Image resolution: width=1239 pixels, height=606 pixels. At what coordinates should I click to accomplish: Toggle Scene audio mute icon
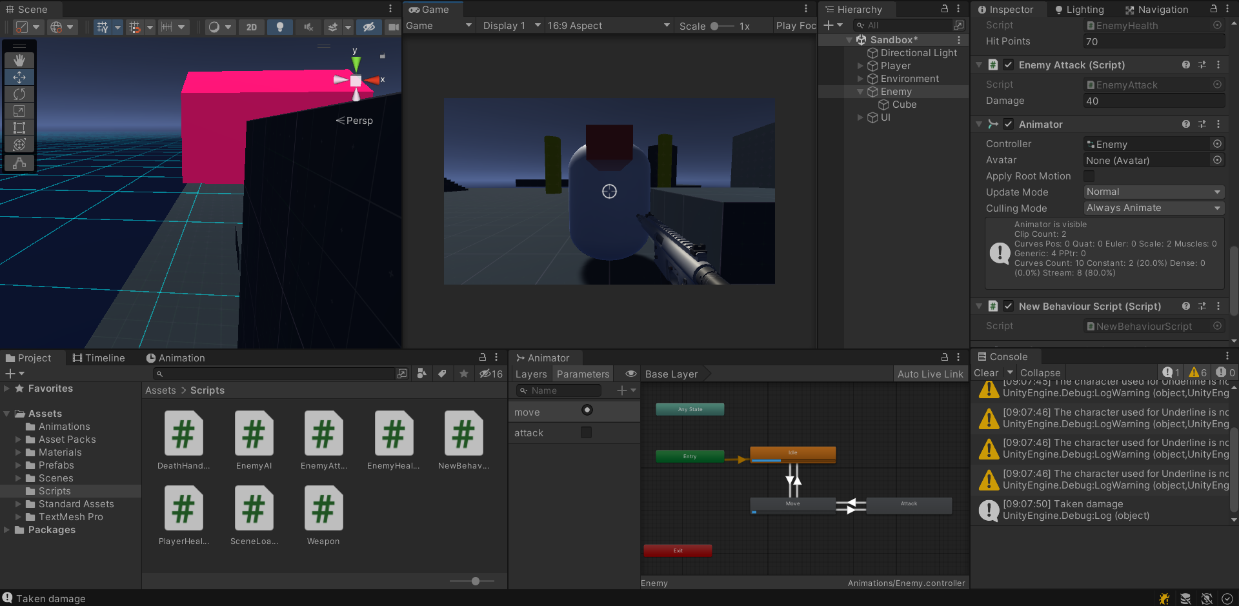point(308,26)
